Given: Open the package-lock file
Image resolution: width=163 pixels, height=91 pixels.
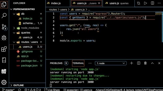Looking at the screenshot, I should coord(28,61).
